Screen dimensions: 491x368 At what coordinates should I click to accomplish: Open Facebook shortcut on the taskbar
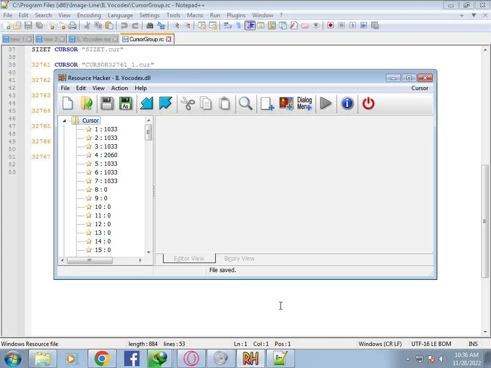[132, 358]
